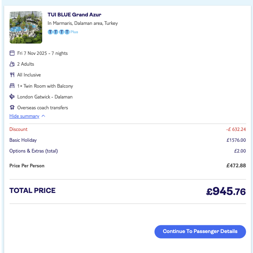Click the bed icon for Twin Room
Screen dimensions: 253x253
tap(12, 86)
